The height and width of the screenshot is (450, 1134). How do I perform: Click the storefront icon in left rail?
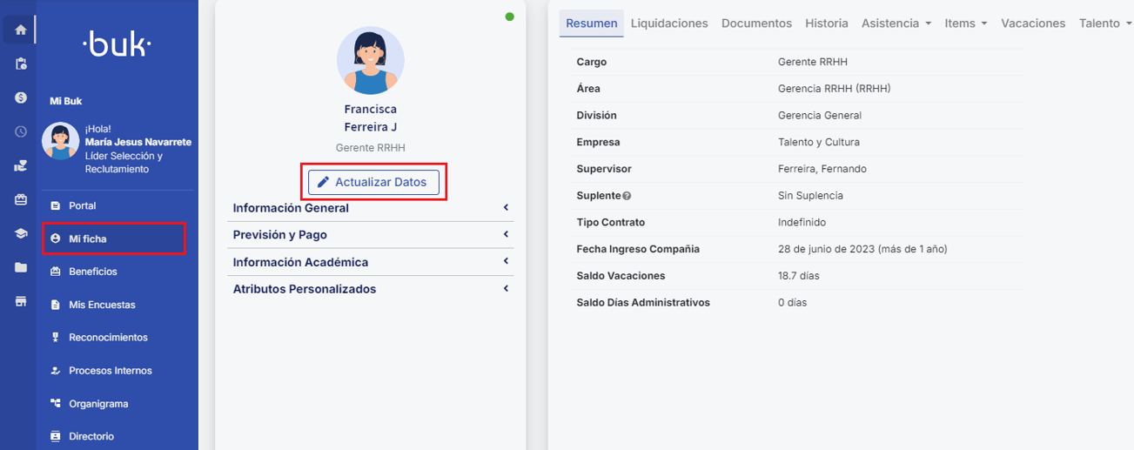point(20,301)
